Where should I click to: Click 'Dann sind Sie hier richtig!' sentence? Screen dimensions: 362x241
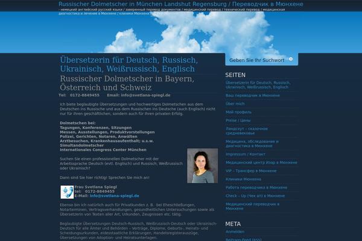point(83,178)
